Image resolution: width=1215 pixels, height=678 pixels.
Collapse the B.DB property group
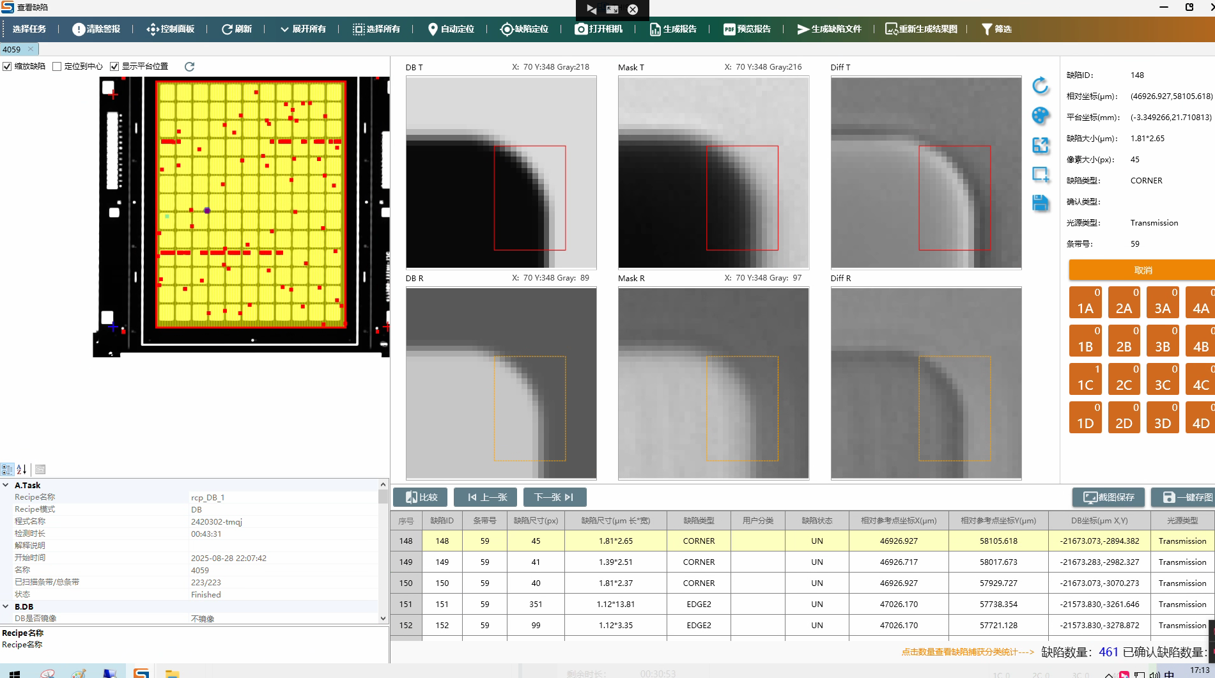coord(6,606)
